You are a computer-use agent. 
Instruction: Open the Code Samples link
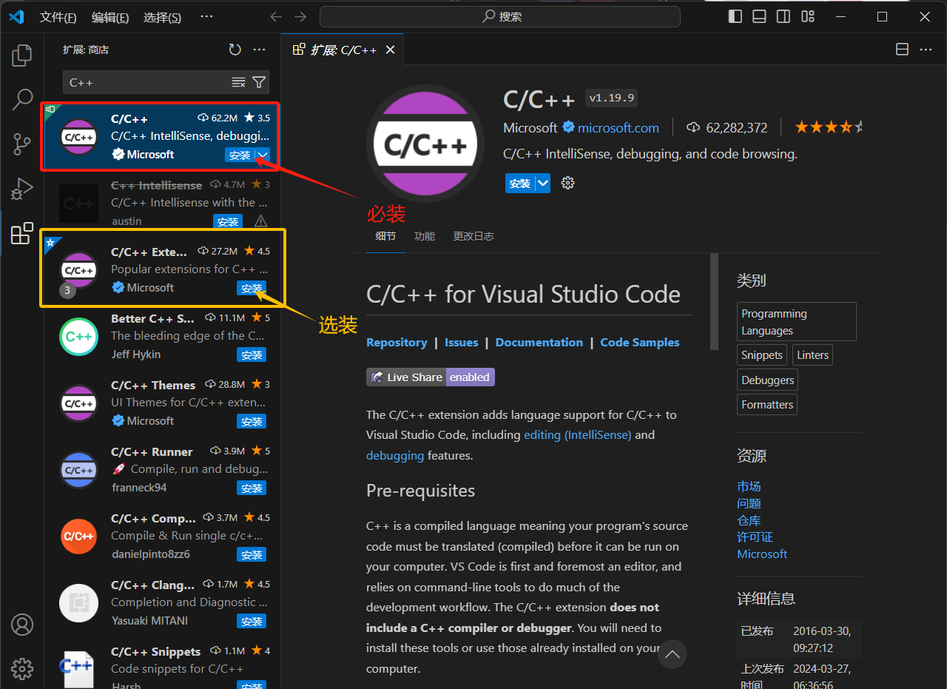coord(640,342)
